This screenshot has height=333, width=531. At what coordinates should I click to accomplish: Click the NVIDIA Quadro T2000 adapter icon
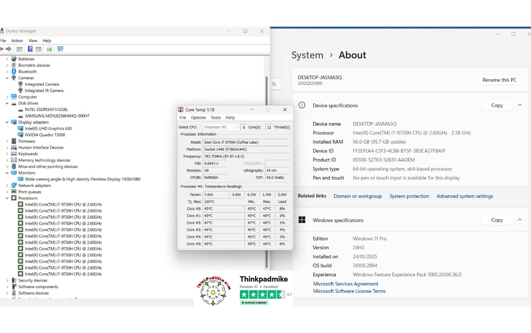(21, 135)
